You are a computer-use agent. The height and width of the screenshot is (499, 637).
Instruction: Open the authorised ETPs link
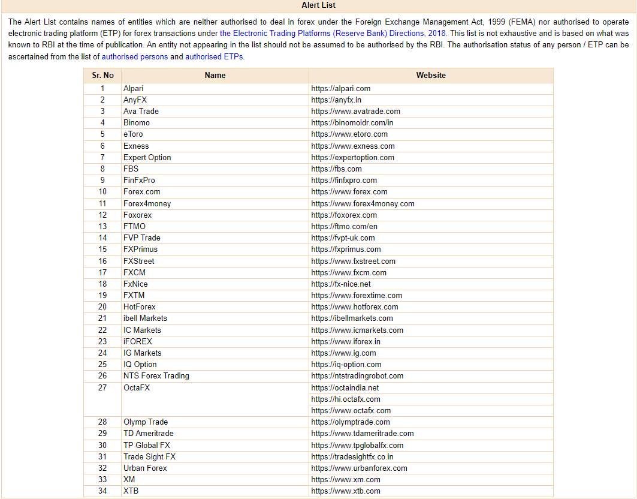(x=215, y=56)
